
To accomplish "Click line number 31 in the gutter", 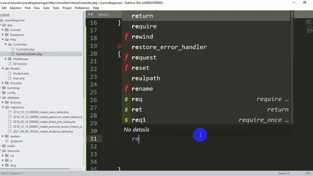I will point(93,139).
